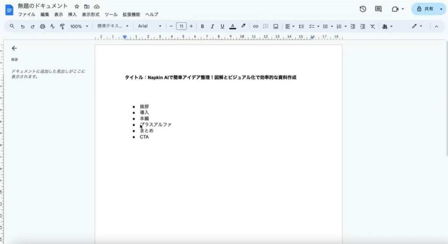This screenshot has width=448, height=244.
Task: Open the 挿入 menu
Action: pyautogui.click(x=73, y=14)
